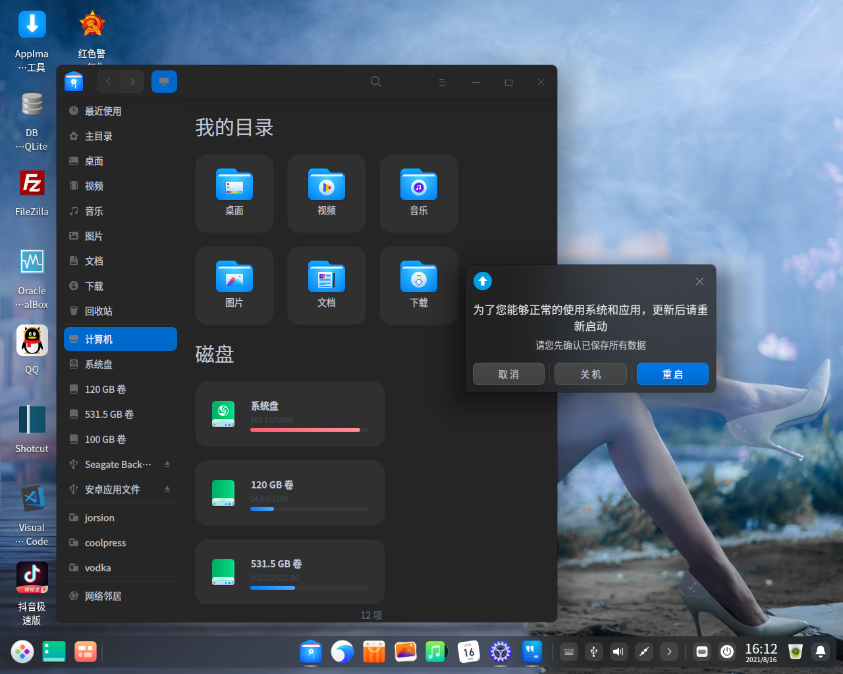The width and height of the screenshot is (843, 674).
Task: Open the file manager main menu
Action: coord(443,82)
